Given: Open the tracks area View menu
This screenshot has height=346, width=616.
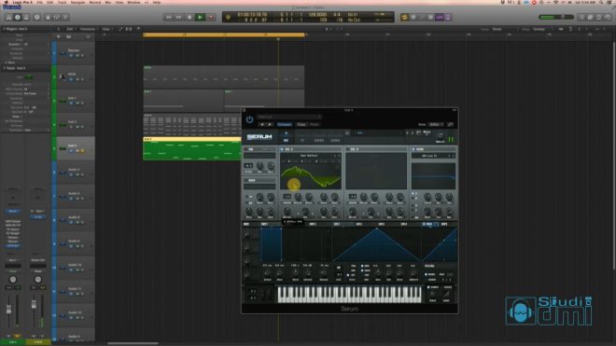Looking at the screenshot, I should pyautogui.click(x=106, y=29).
